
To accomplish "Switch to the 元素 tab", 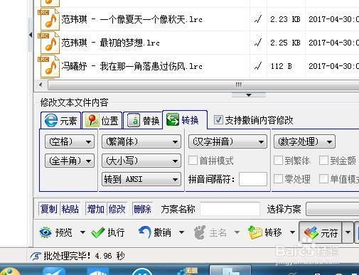I will click(61, 121).
